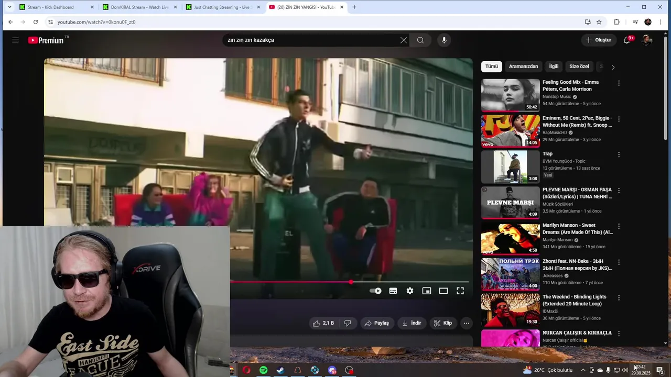Open Spotify from the taskbar
671x377 pixels.
tap(264, 370)
